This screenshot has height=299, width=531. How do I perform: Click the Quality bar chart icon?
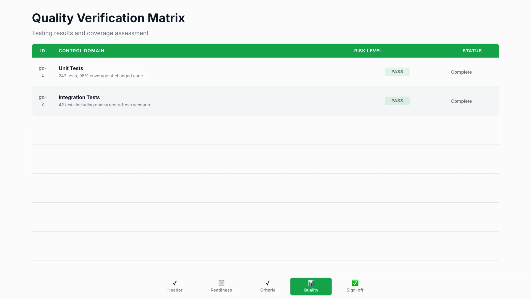[x=311, y=283]
